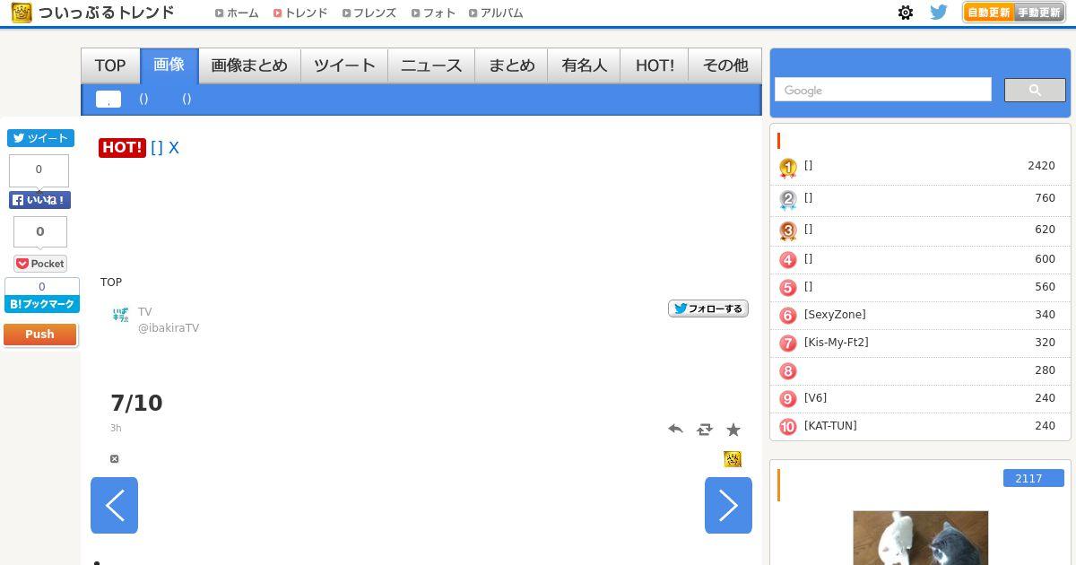Click the rank 2 silver medal icon
The image size is (1076, 565).
click(788, 200)
